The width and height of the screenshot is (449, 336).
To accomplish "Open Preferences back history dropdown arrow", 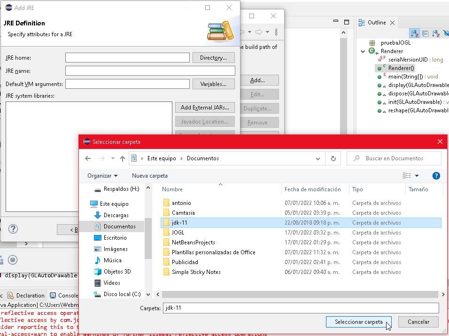I will click(249, 32).
